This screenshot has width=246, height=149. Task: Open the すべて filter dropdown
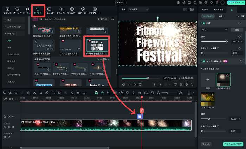pyautogui.click(x=102, y=19)
